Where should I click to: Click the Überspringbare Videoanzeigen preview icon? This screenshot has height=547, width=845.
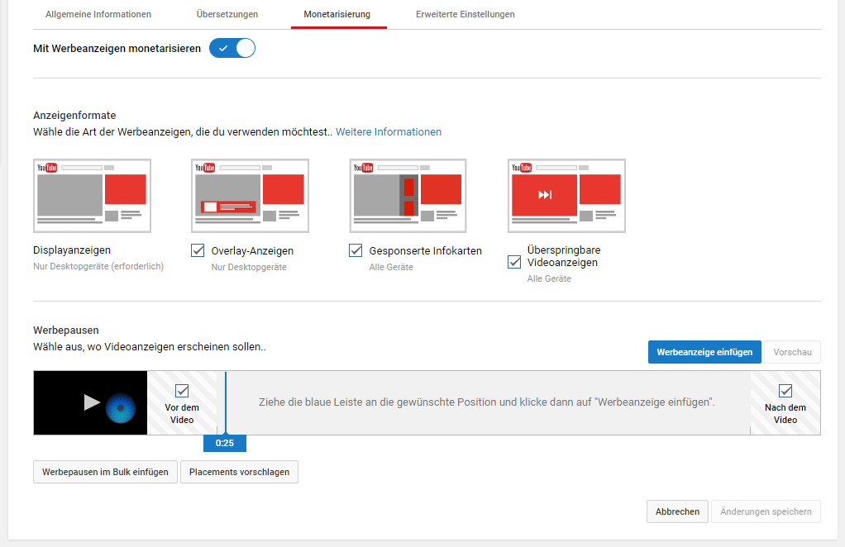point(566,196)
